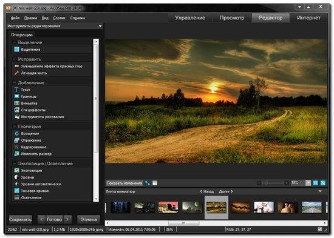This screenshot has width=334, height=238.
Task: Select the Операции tab
Action: click(22, 35)
